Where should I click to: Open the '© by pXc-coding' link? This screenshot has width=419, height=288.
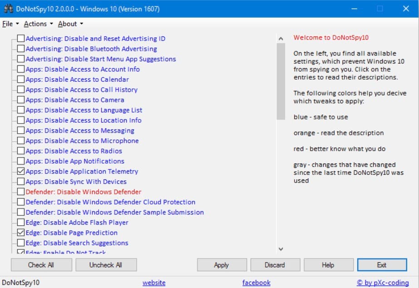[x=383, y=283]
